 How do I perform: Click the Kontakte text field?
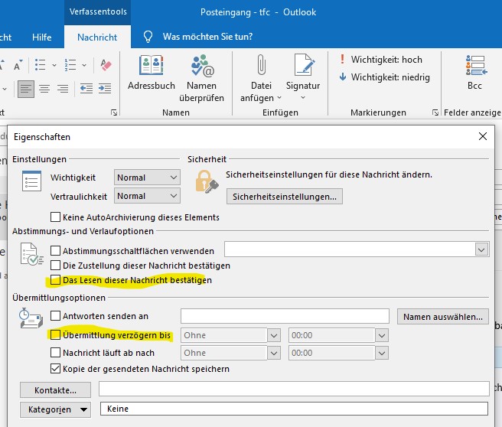[x=294, y=389]
